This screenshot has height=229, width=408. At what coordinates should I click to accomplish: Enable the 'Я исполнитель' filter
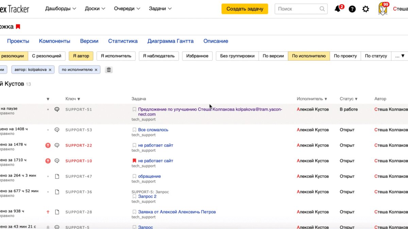click(116, 56)
